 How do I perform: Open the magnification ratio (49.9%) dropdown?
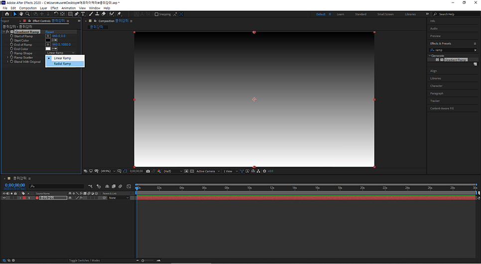108,171
